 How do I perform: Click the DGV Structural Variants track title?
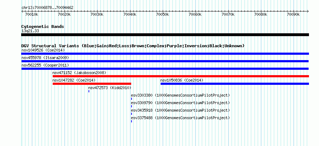point(133,46)
